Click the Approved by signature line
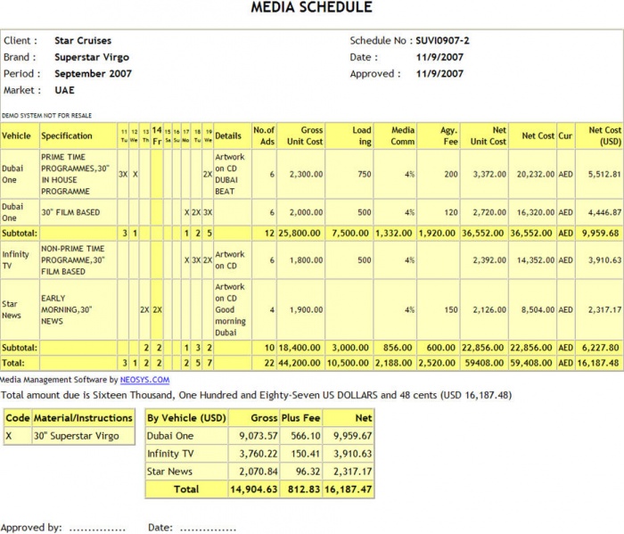Screen dimensions: 624x534 (97, 529)
